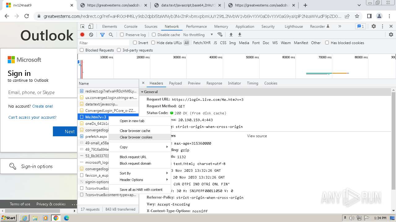Check the 3rd-party requests option
The height and width of the screenshot is (222, 396).
pos(119,50)
